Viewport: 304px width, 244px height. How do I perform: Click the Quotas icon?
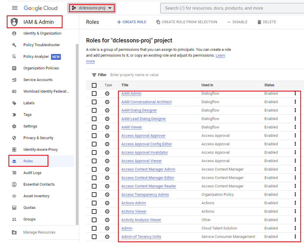[x=14, y=207]
